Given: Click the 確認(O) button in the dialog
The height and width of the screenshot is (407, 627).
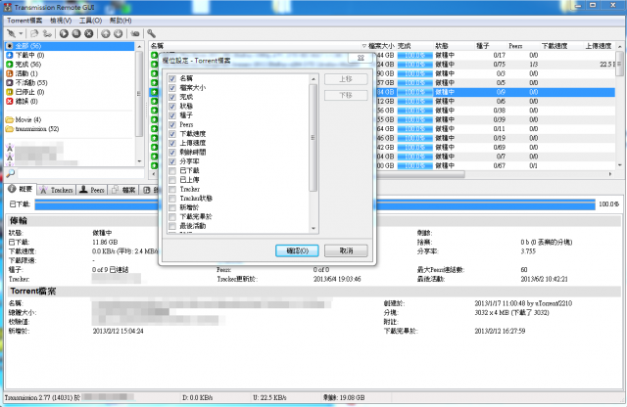Looking at the screenshot, I should pyautogui.click(x=297, y=250).
